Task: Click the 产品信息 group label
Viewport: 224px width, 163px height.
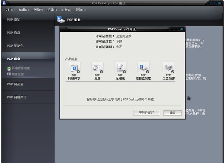Action: 71,59
